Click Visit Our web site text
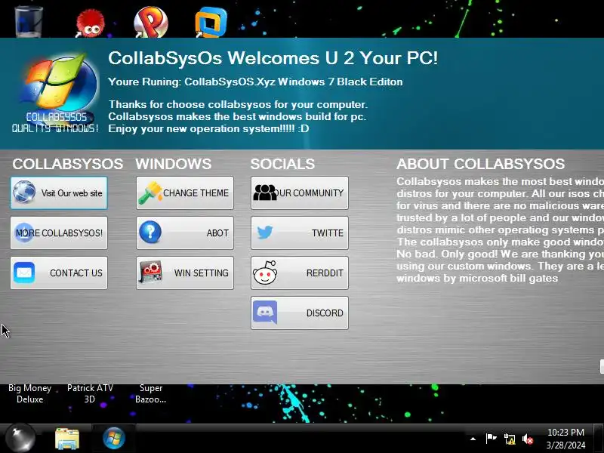This screenshot has height=453, width=604. point(72,193)
